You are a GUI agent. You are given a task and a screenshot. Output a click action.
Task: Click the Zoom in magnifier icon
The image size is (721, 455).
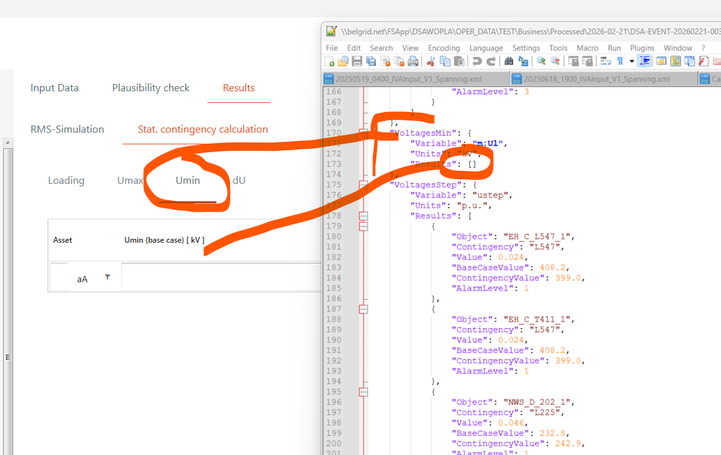tap(541, 61)
